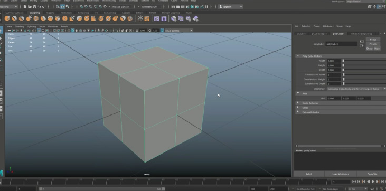Click the Copy Tab button
Image resolution: width=386 pixels, height=191 pixels.
coord(372,174)
